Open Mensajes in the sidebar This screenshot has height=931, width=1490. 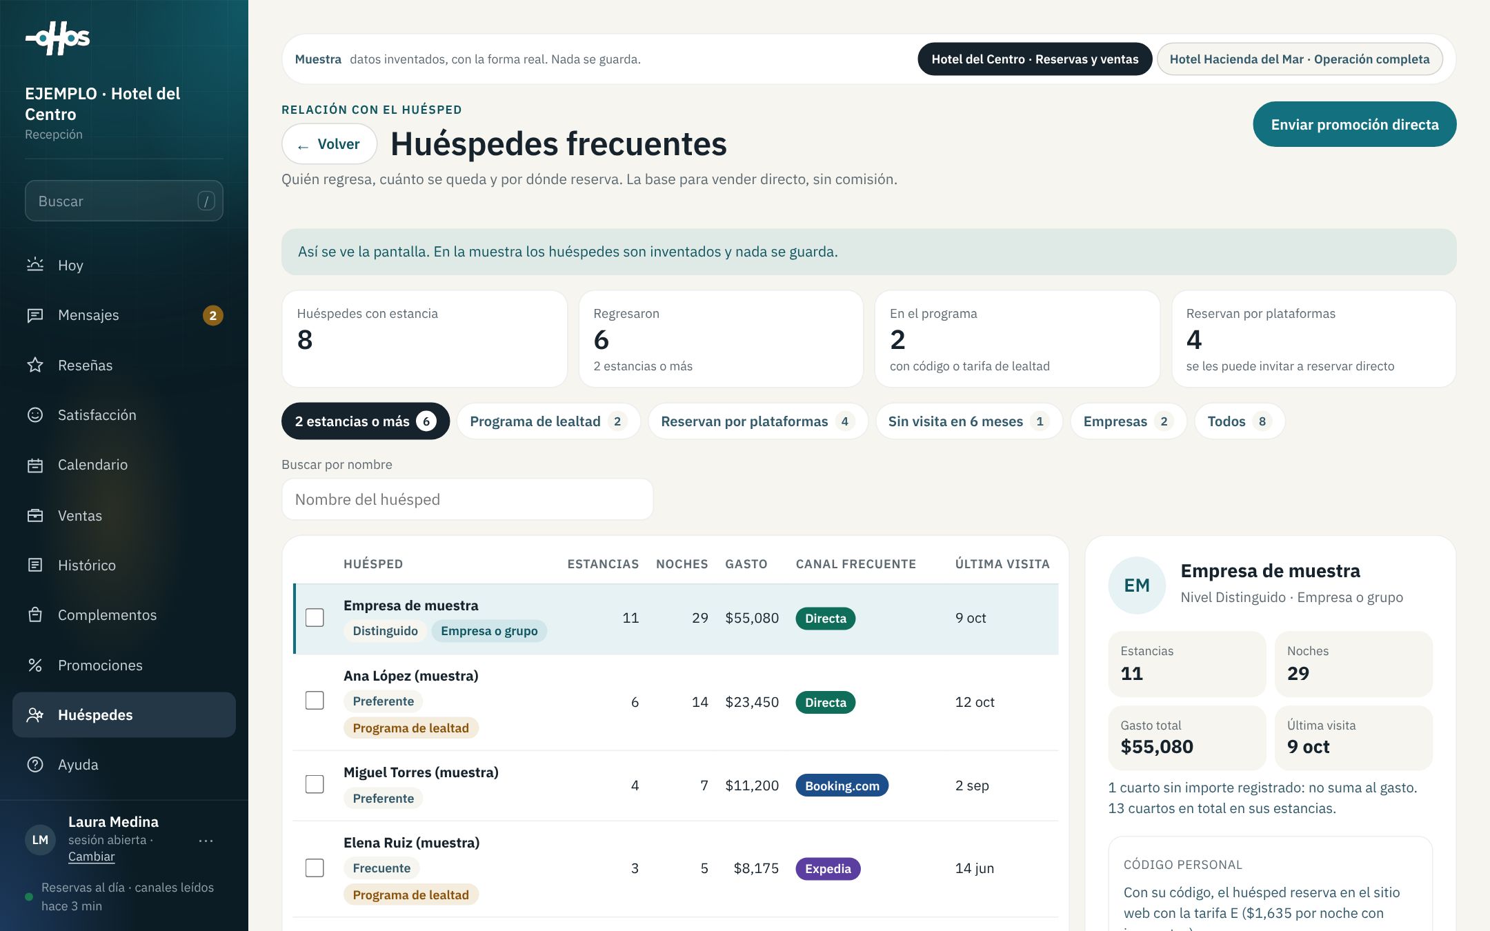click(124, 315)
